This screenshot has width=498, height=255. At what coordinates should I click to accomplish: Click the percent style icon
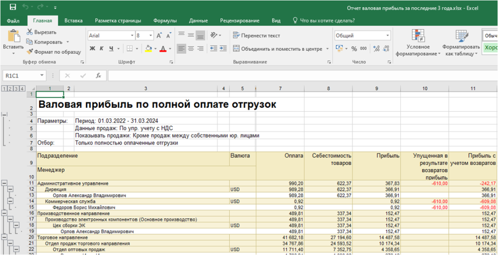[354, 49]
